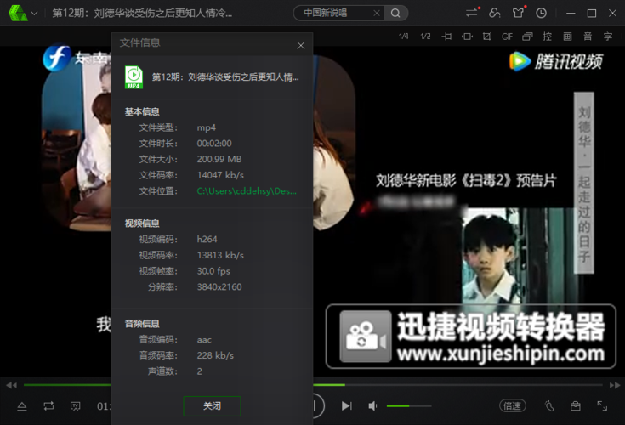
Task: Start GIF capture from toolbar
Action: click(x=507, y=37)
